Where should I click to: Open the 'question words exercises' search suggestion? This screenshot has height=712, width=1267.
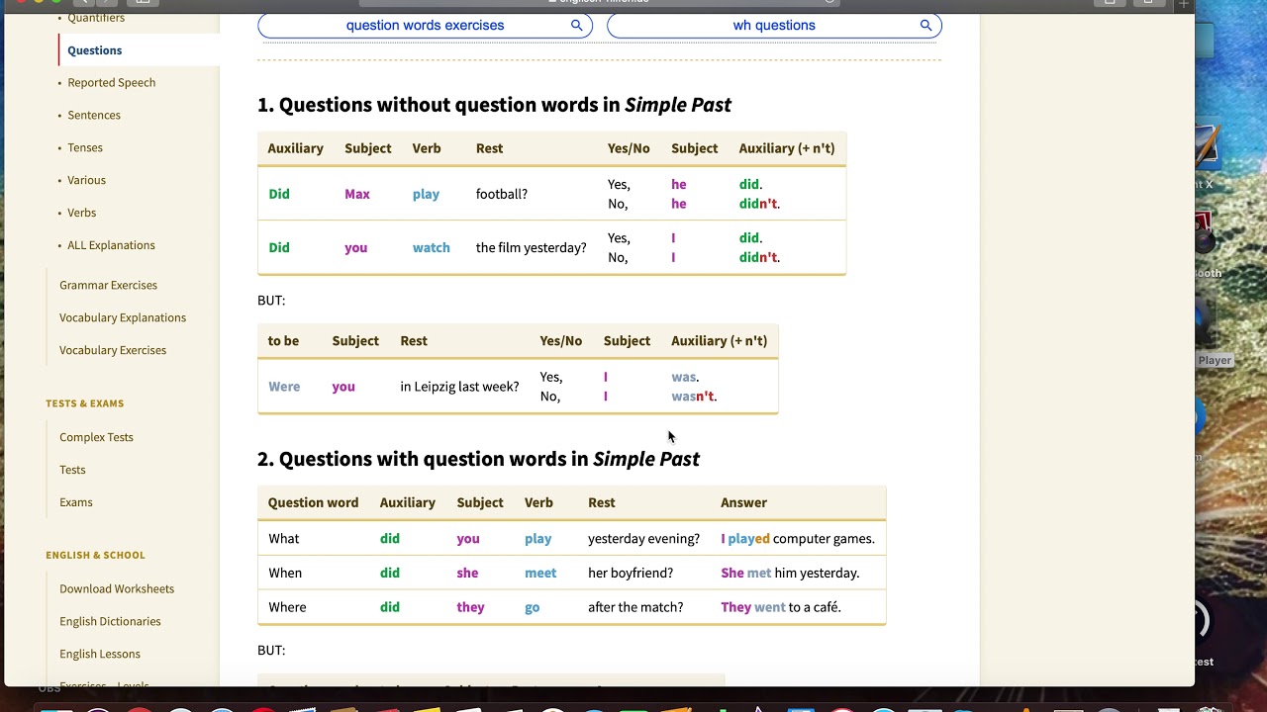pyautogui.click(x=425, y=26)
